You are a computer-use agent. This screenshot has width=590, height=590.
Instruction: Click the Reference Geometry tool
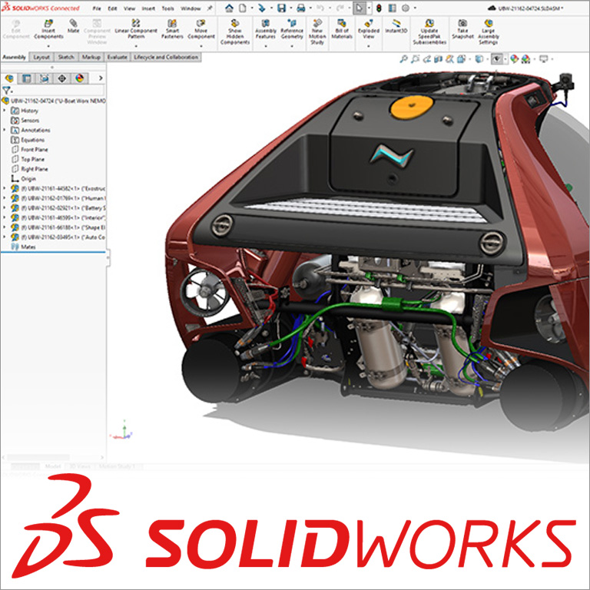(x=292, y=30)
